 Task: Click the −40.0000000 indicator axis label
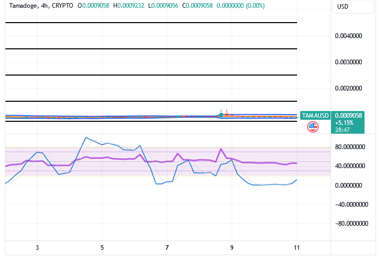point(352,205)
